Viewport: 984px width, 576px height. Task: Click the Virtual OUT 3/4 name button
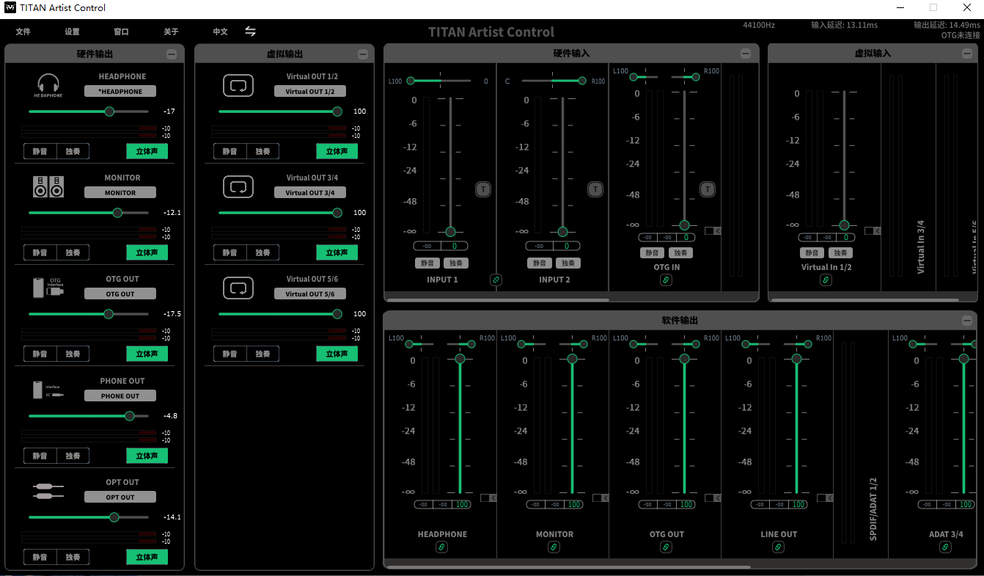(x=310, y=192)
